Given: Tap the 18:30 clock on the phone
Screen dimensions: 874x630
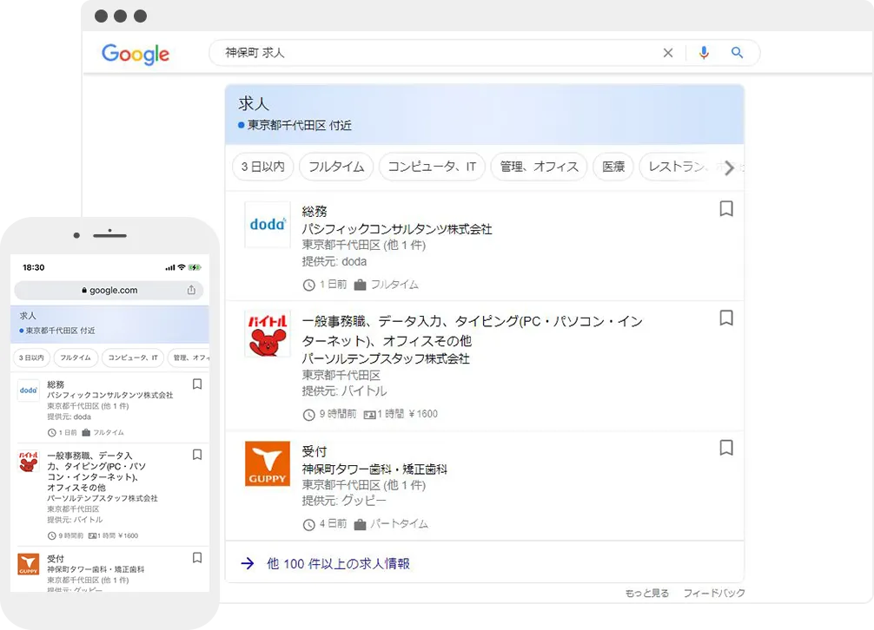Looking at the screenshot, I should 33,267.
